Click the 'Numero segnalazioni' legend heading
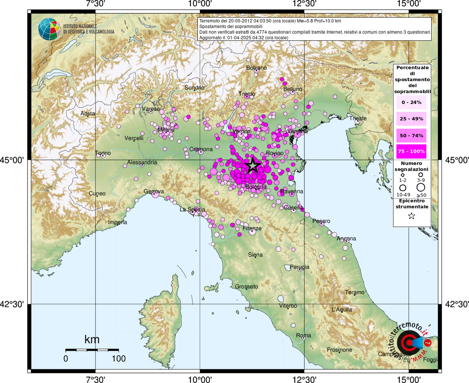469x383 pixels. point(411,166)
